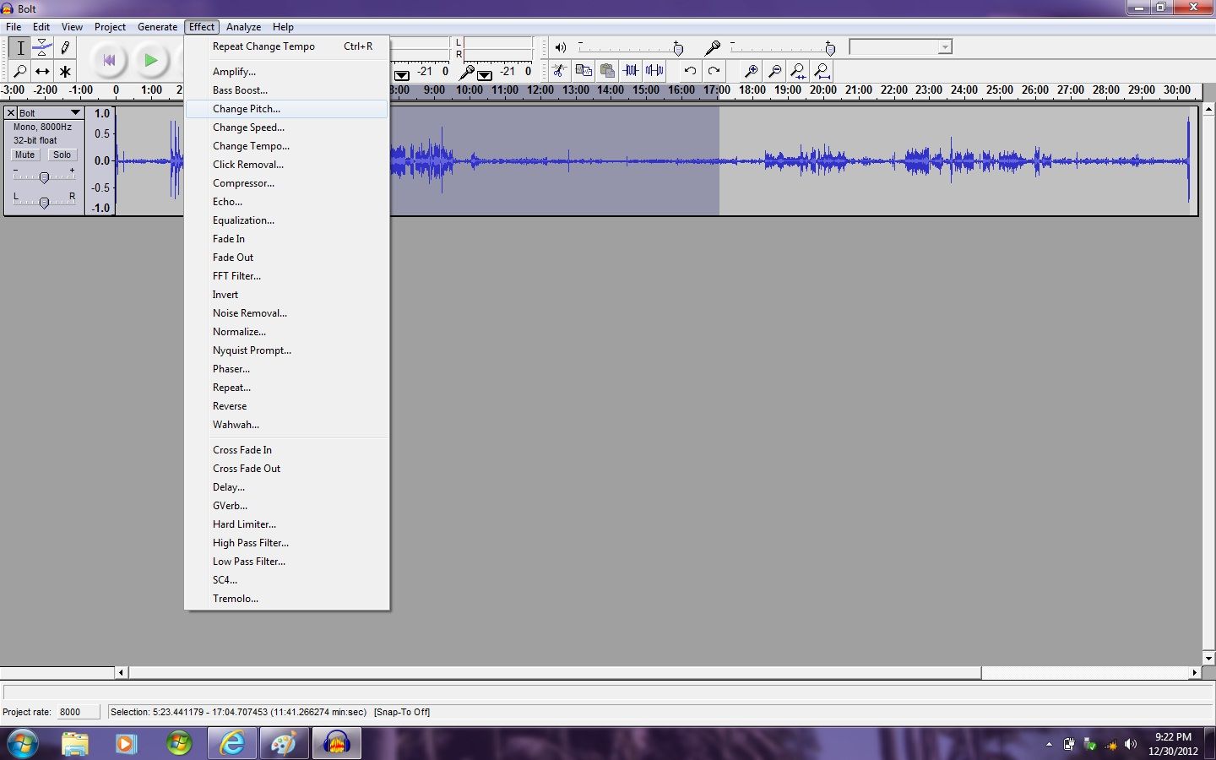
Task: Click the Silence selection icon
Action: (x=654, y=71)
